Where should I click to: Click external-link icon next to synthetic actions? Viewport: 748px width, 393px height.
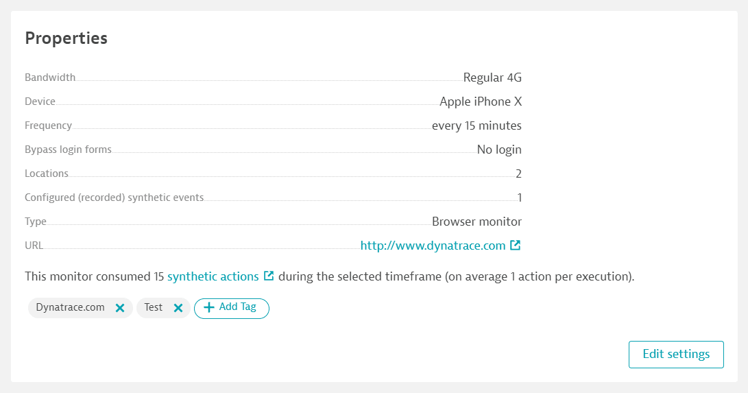269,276
